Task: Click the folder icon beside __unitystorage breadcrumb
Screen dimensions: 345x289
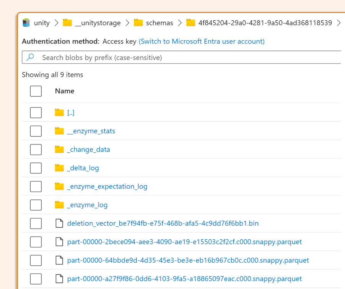Action: tap(67, 23)
